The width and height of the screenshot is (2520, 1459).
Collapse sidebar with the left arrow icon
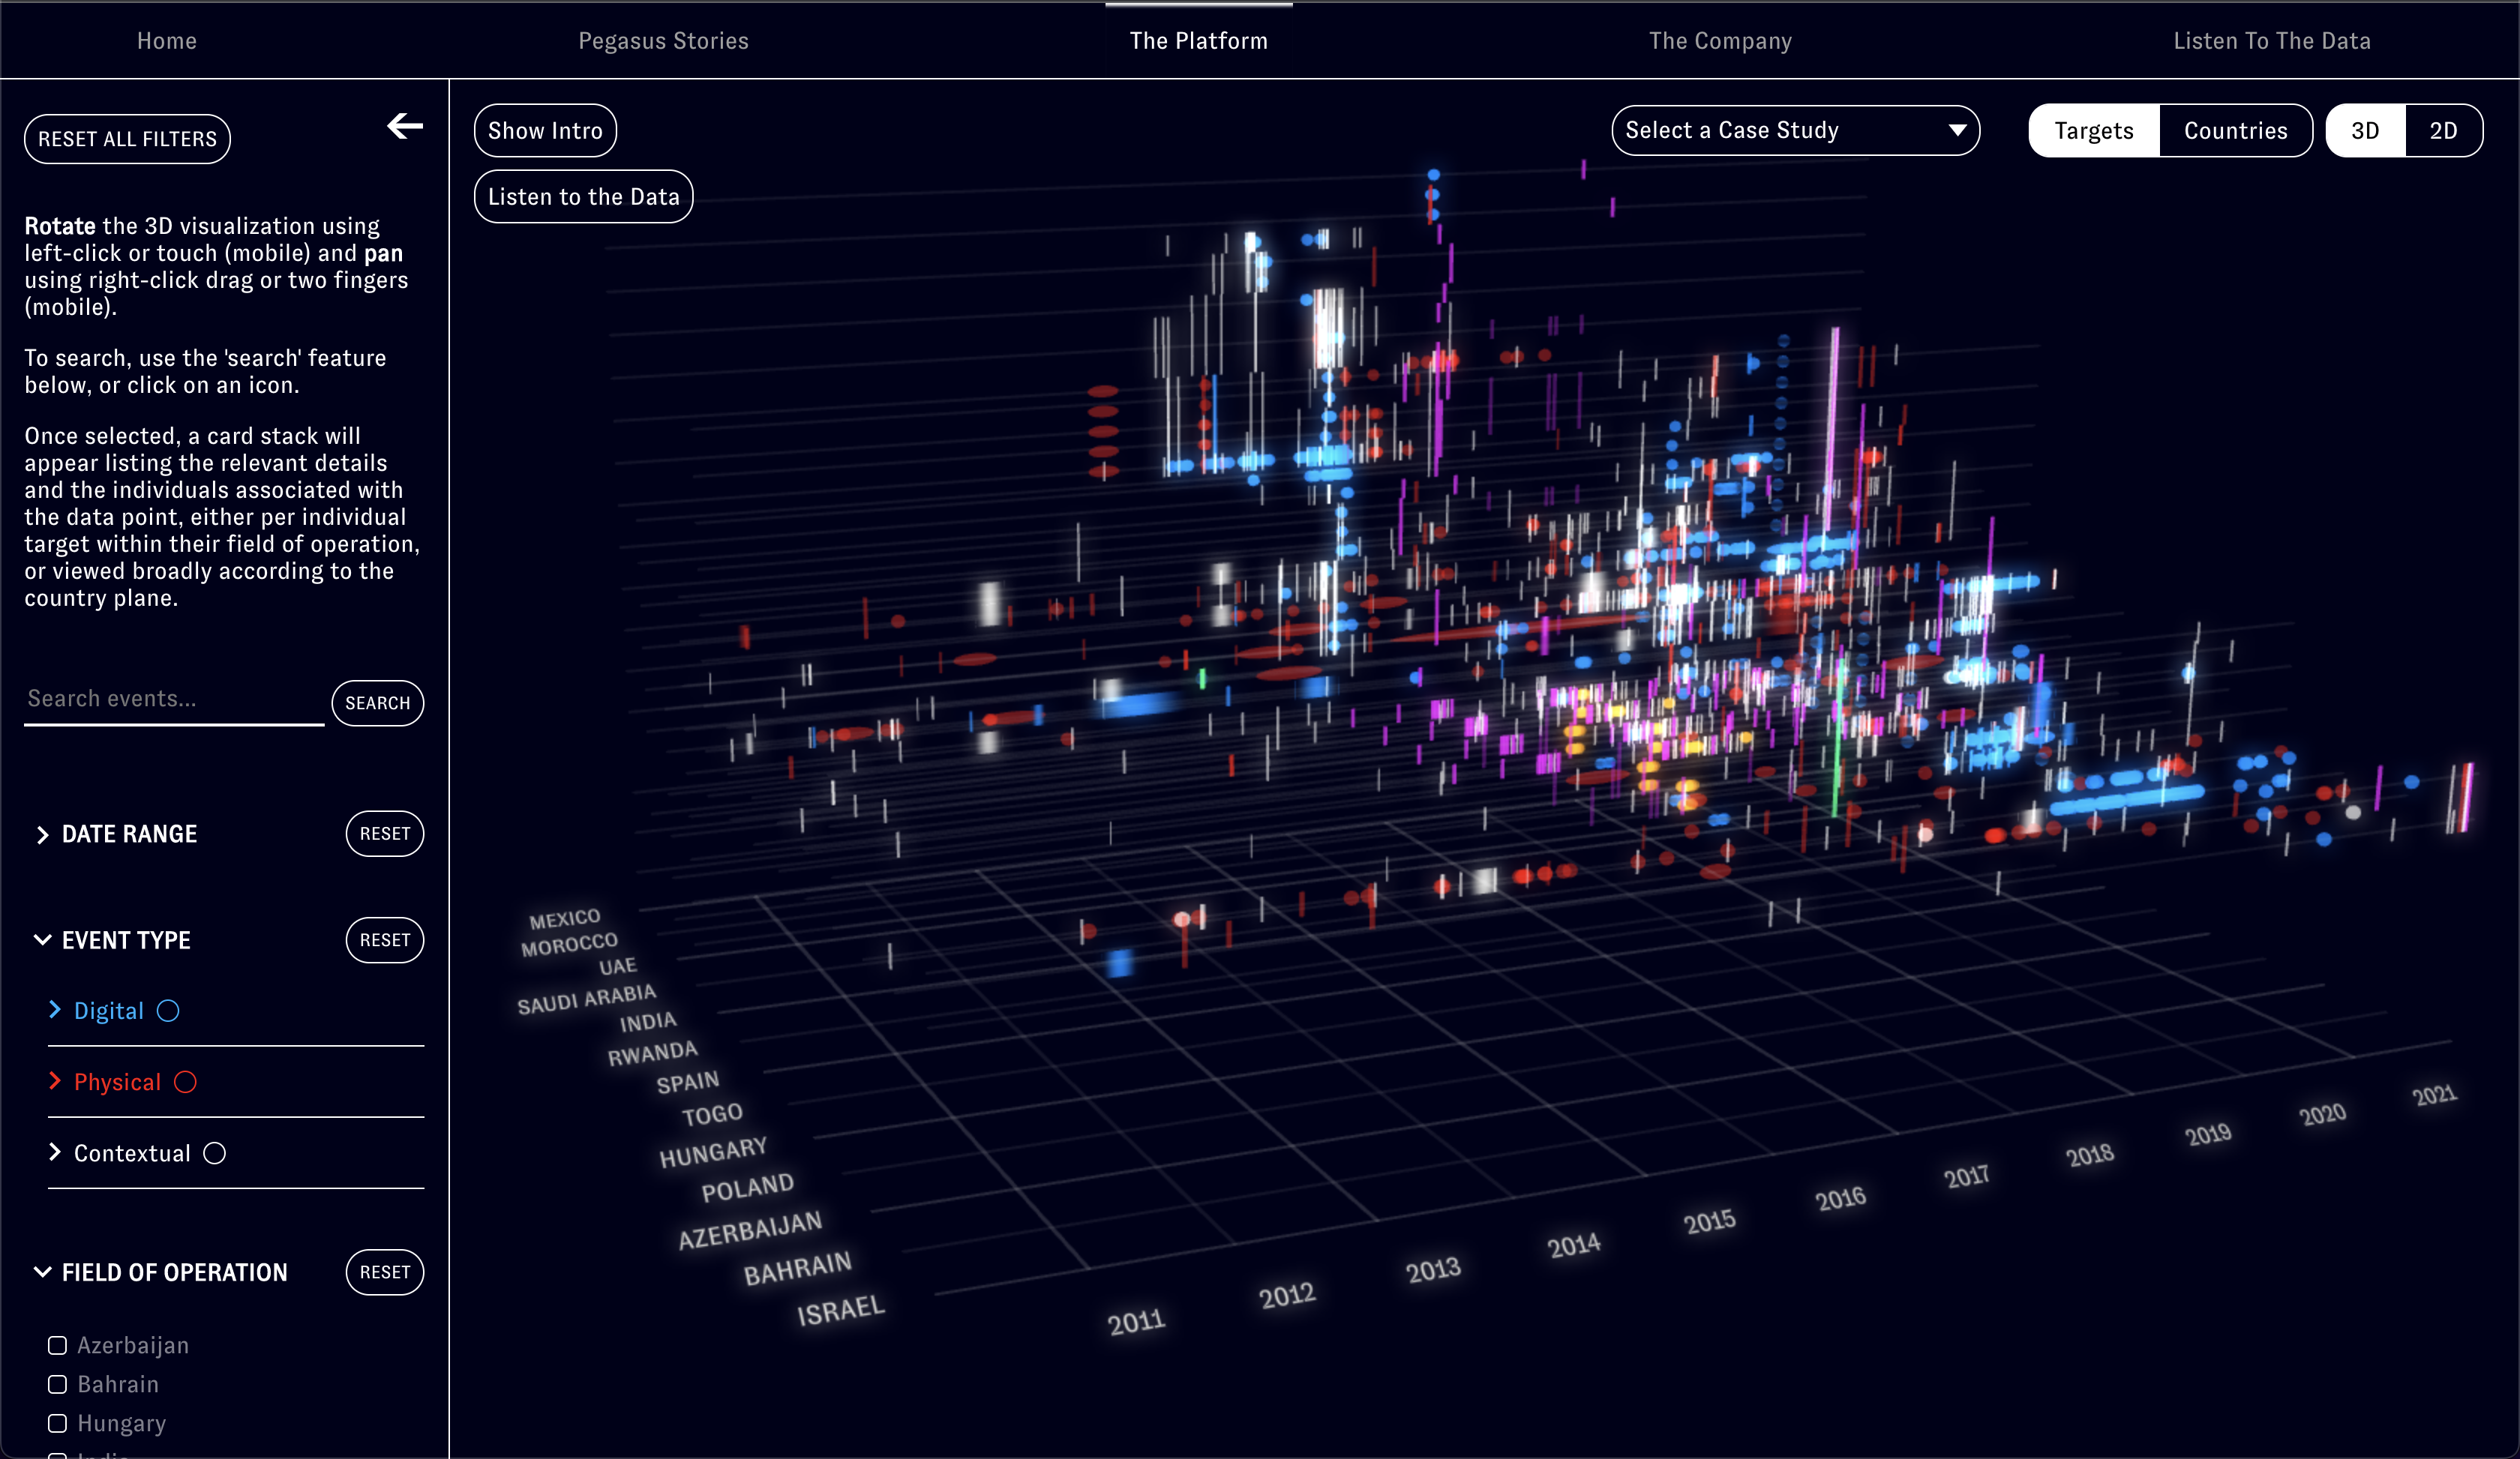pos(405,126)
